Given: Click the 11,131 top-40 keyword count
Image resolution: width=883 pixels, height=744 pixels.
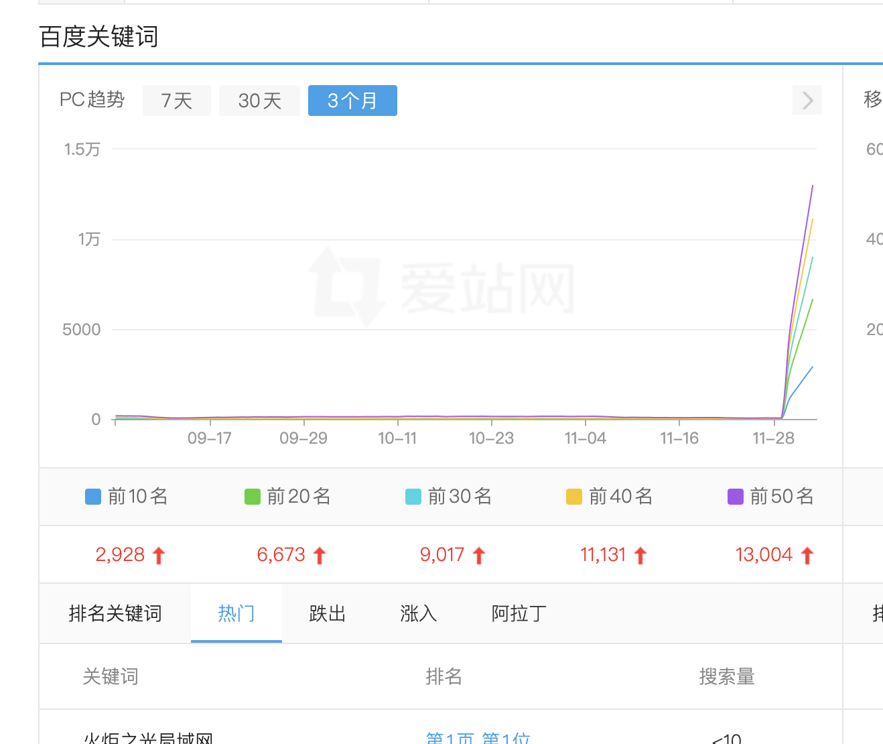Looking at the screenshot, I should click(603, 555).
